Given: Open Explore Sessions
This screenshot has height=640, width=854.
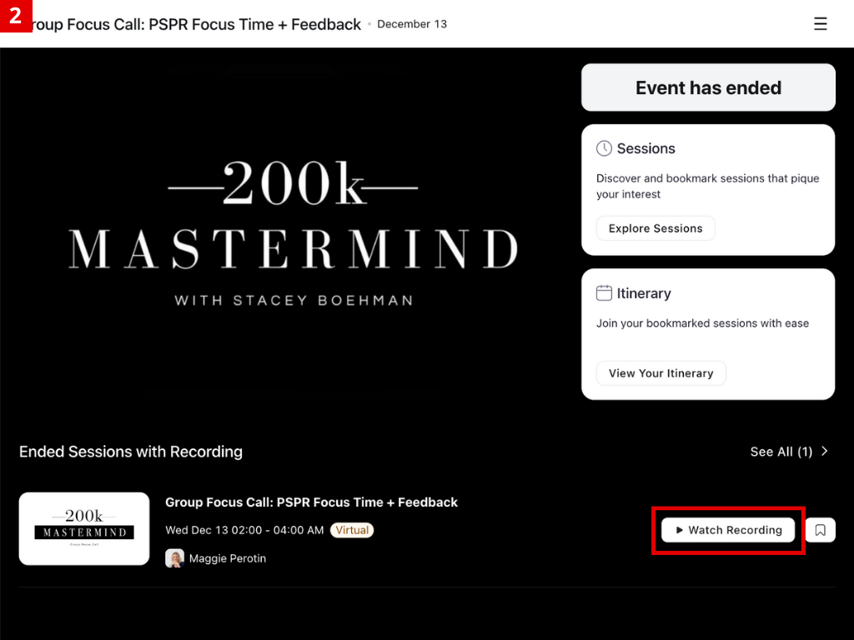Looking at the screenshot, I should [x=656, y=228].
